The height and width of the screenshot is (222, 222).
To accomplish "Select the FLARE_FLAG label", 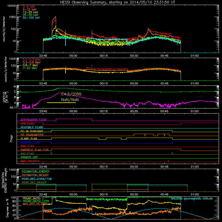I will pos(29,138).
